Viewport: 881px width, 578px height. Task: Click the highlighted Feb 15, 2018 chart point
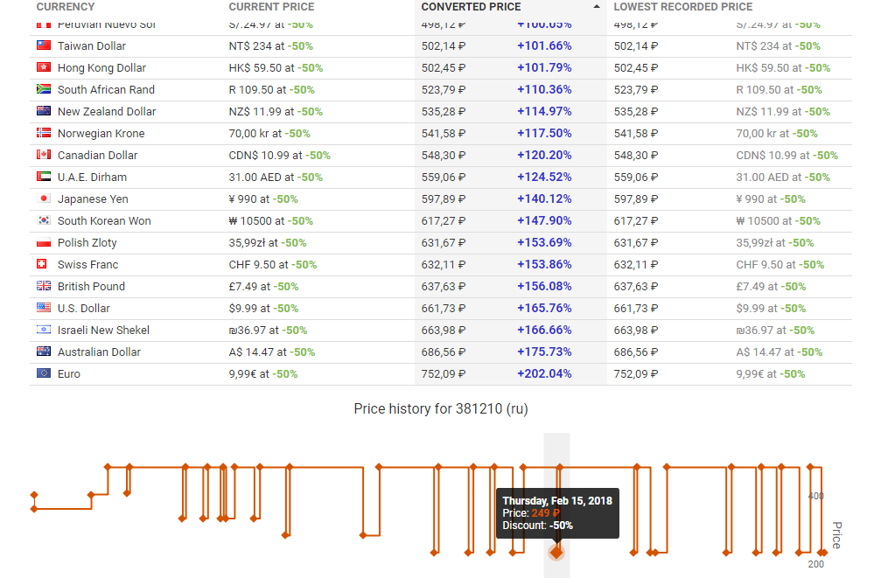[x=556, y=553]
